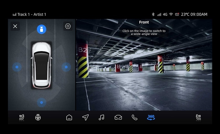
Task: Open the navigation app
Action: [x=86, y=117]
